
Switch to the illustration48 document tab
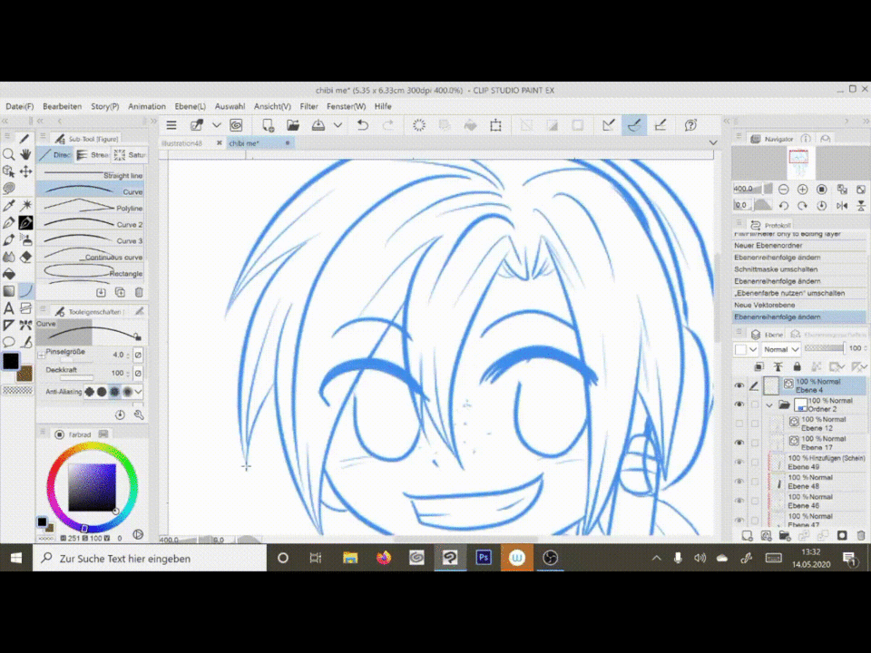182,143
